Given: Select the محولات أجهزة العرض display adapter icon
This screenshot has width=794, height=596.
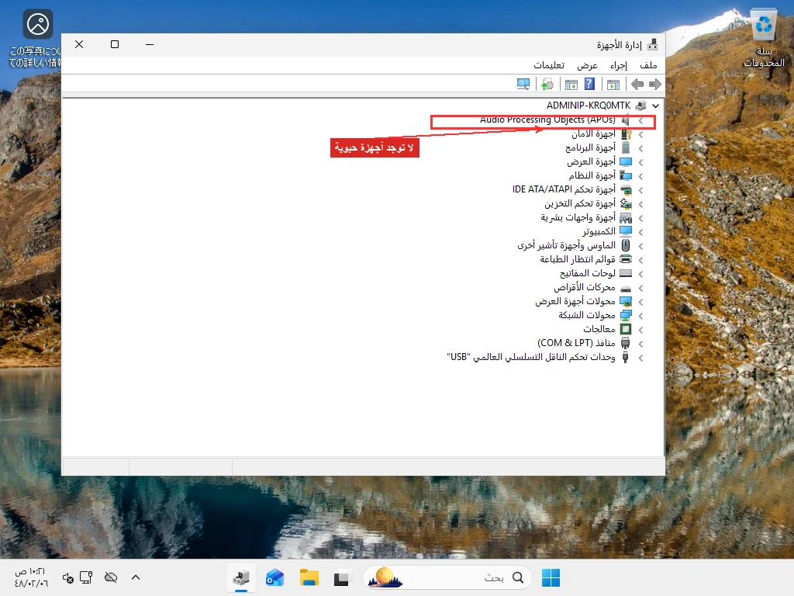Looking at the screenshot, I should point(626,302).
